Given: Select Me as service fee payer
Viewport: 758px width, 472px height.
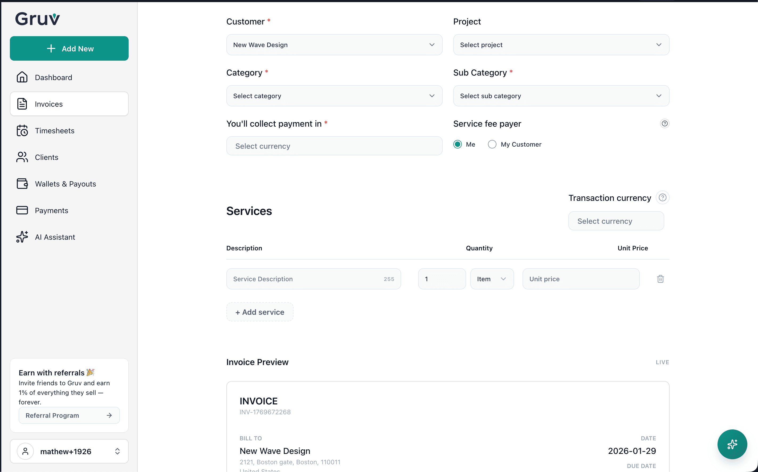Looking at the screenshot, I should (x=457, y=144).
